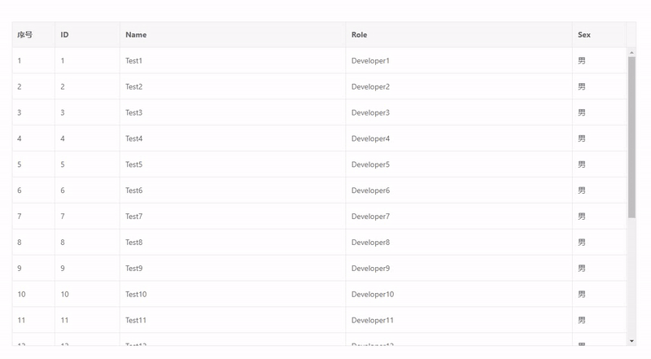Click the Developer10 role cell
Viewport: 651px width, 359px height.
(373, 295)
